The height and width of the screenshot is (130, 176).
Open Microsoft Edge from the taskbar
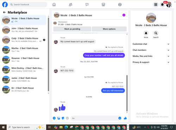pyautogui.click(x=66, y=127)
